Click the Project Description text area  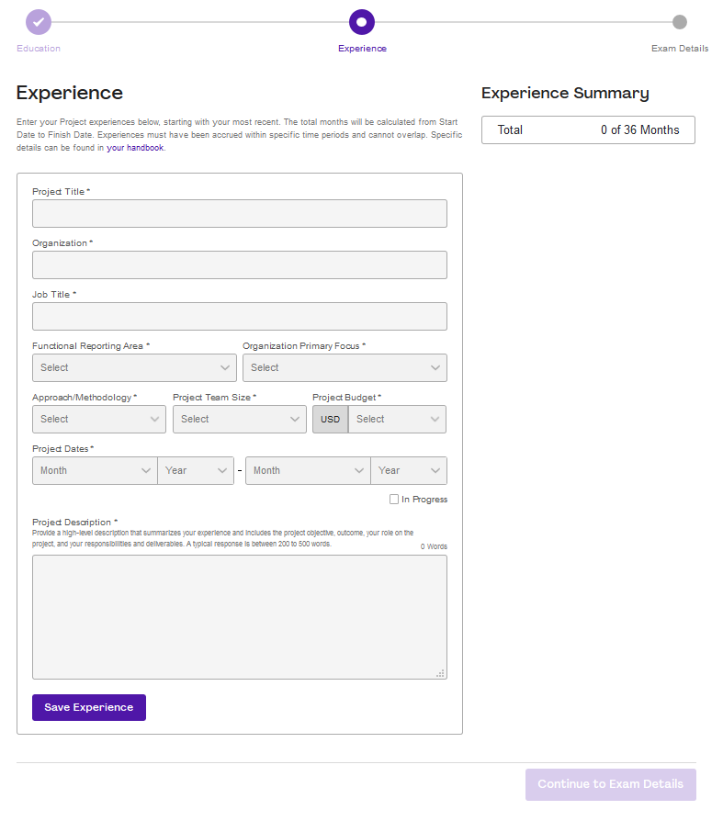239,615
